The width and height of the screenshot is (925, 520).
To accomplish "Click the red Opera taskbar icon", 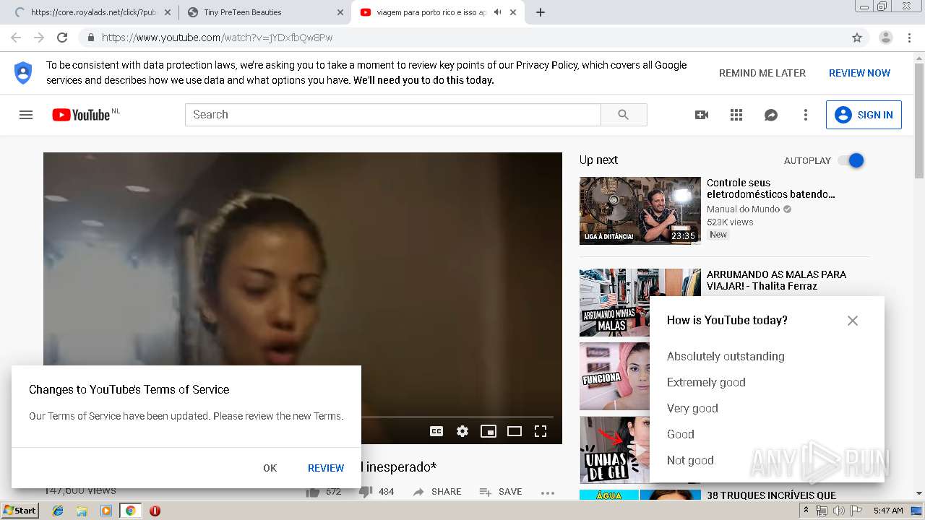I will tap(155, 511).
